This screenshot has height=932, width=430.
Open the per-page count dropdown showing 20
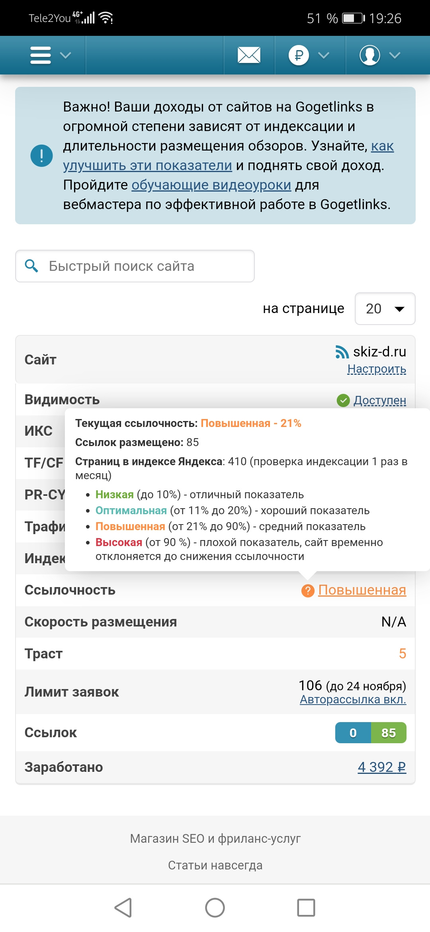[x=385, y=309]
